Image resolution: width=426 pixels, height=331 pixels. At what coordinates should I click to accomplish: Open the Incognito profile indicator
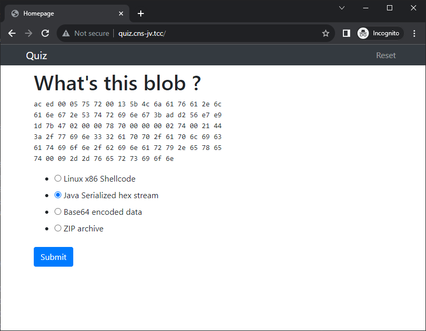[380, 33]
